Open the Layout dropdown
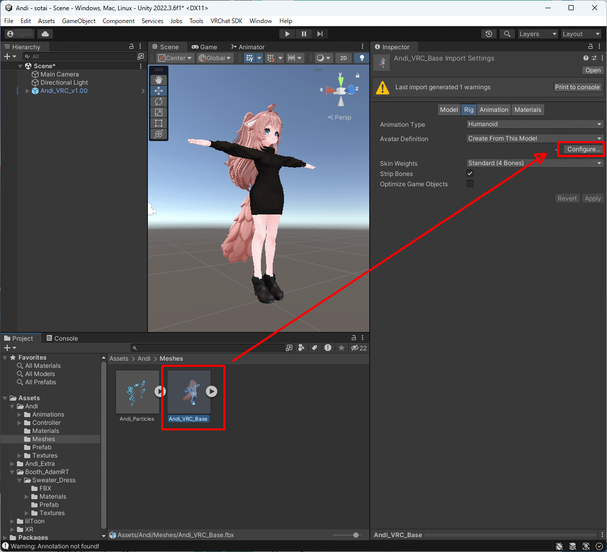This screenshot has width=607, height=552. [x=581, y=34]
